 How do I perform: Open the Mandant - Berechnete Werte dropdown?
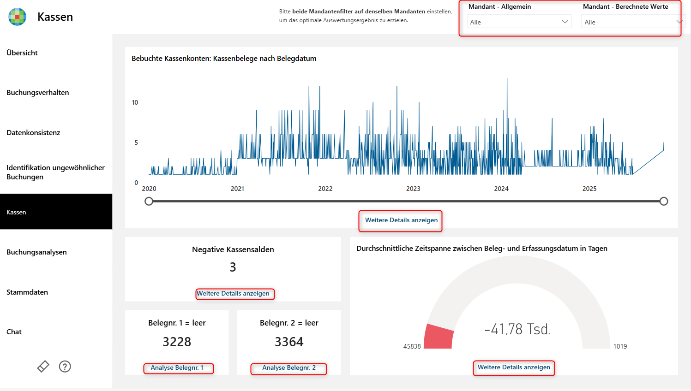tap(632, 22)
